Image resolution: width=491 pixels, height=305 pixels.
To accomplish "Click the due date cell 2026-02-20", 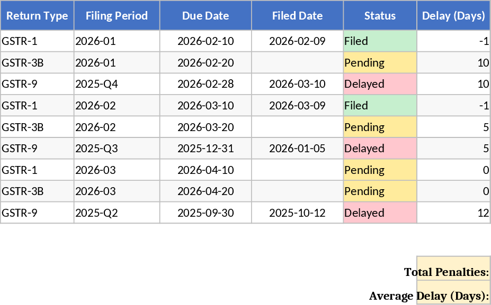I will coord(206,63).
